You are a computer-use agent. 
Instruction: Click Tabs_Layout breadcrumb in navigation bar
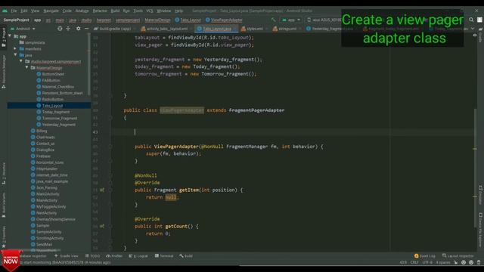188,20
